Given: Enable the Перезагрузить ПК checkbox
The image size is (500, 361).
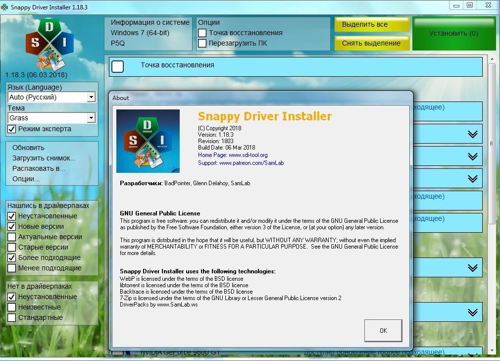Looking at the screenshot, I should pos(202,43).
